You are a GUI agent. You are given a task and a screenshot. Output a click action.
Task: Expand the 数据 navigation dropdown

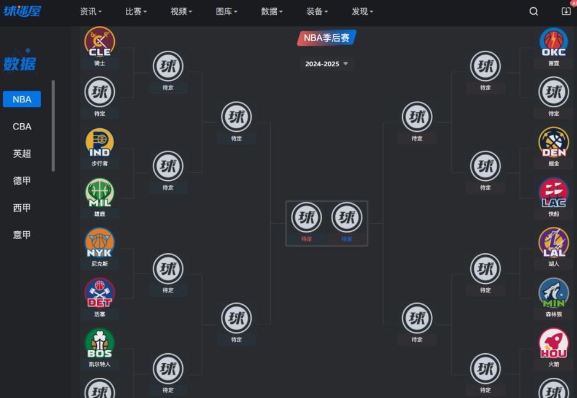point(271,12)
